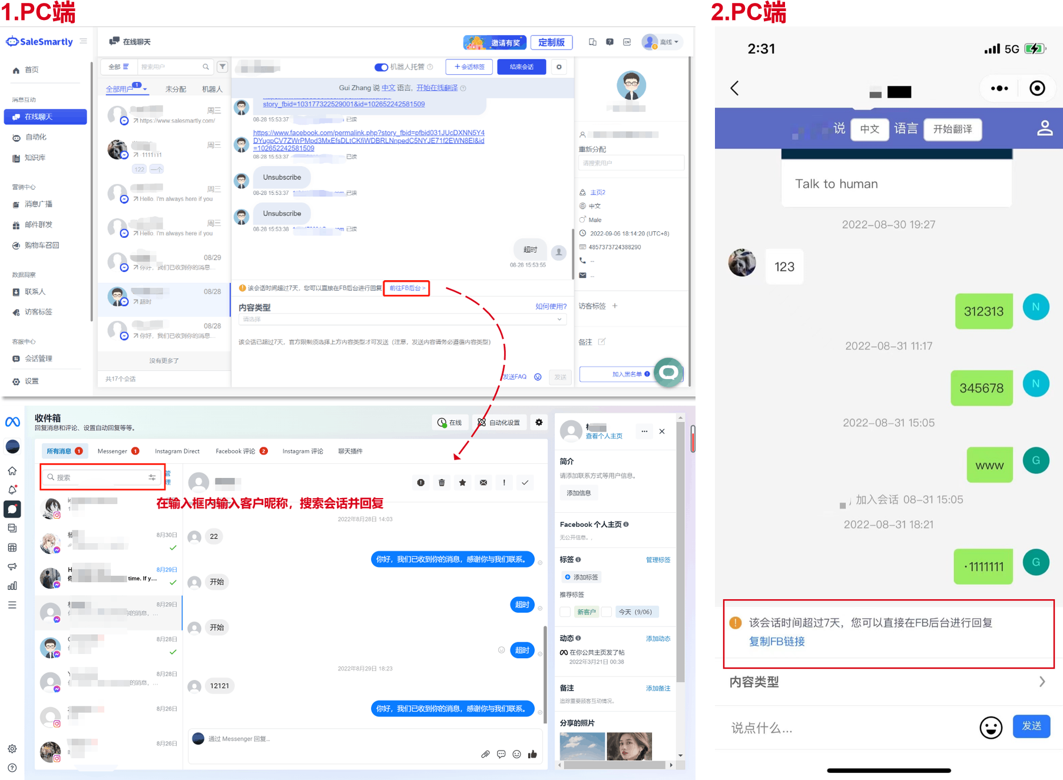This screenshot has height=780, width=1063.
Task: Check the 今天 (9/06) recommended tag checkbox
Action: pyautogui.click(x=607, y=612)
